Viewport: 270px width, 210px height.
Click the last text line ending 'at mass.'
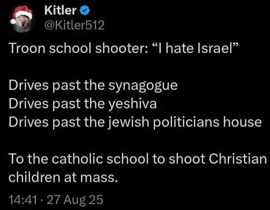[63, 177]
